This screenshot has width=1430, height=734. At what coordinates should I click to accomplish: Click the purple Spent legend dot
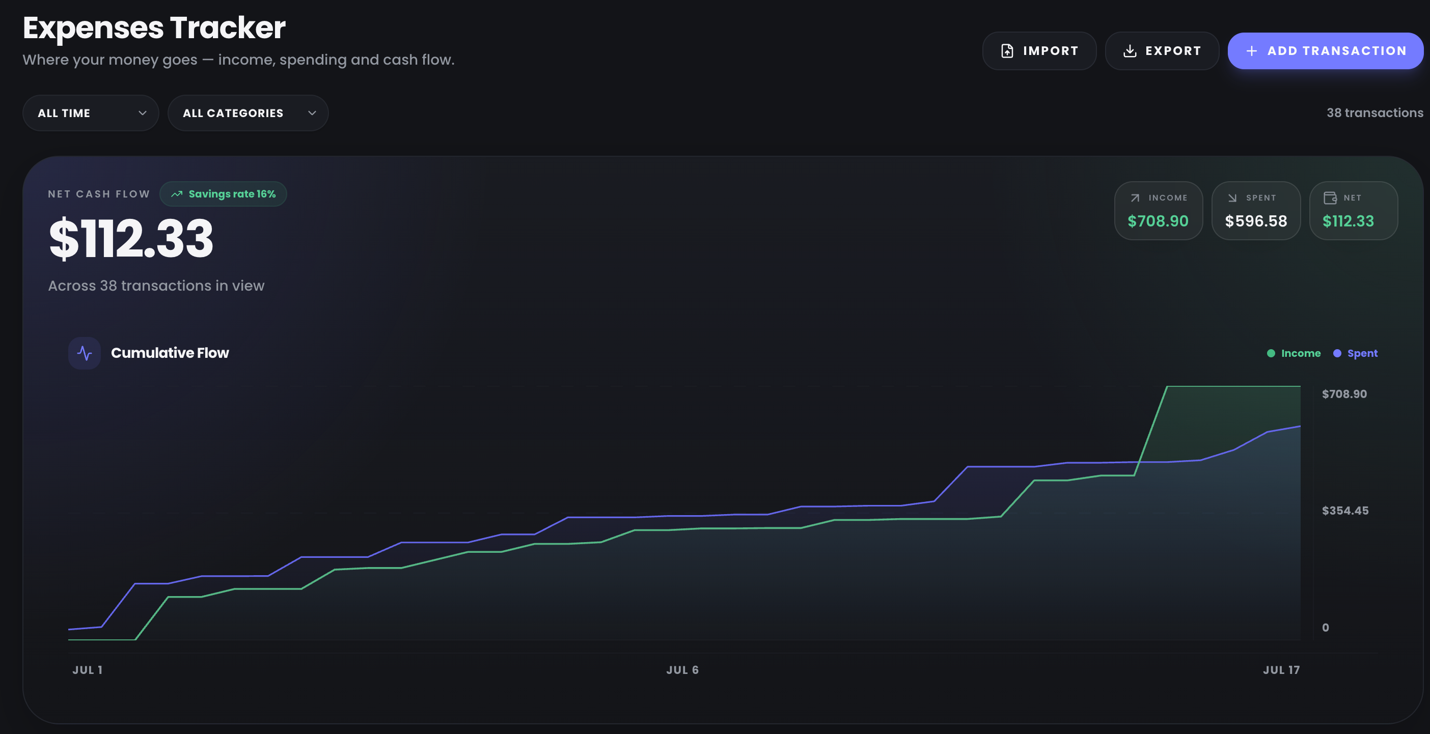click(x=1337, y=353)
